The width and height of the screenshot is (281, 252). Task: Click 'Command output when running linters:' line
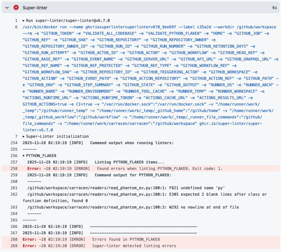tap(98, 143)
